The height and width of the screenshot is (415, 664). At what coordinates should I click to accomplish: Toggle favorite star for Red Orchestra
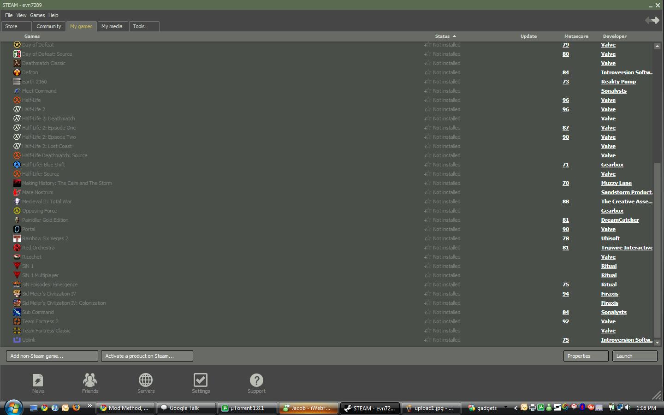427,248
